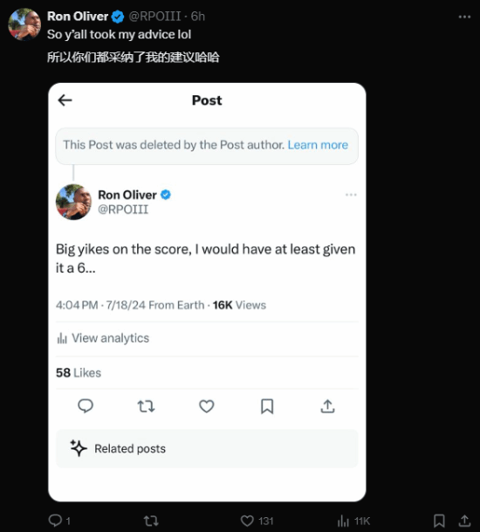
Task: Click View analytics with bar chart icon
Action: [103, 338]
